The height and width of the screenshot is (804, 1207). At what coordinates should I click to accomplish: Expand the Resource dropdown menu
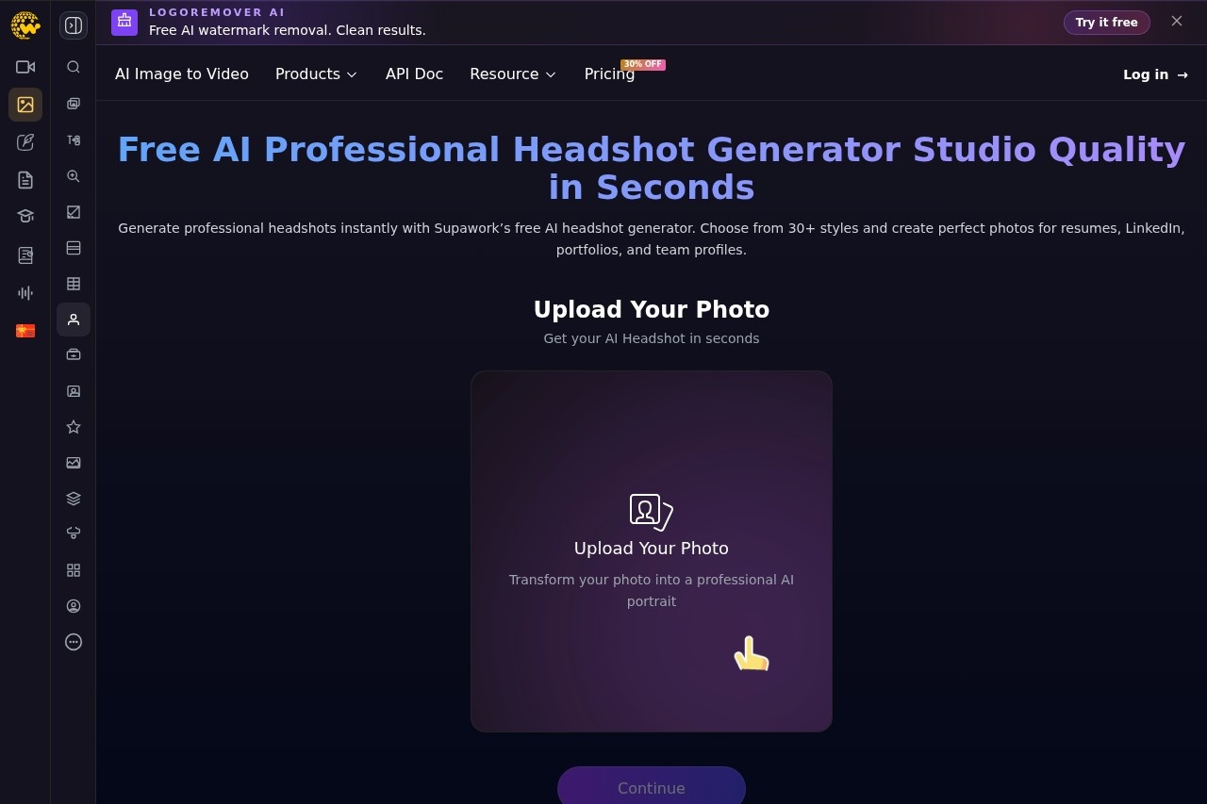[x=513, y=74]
